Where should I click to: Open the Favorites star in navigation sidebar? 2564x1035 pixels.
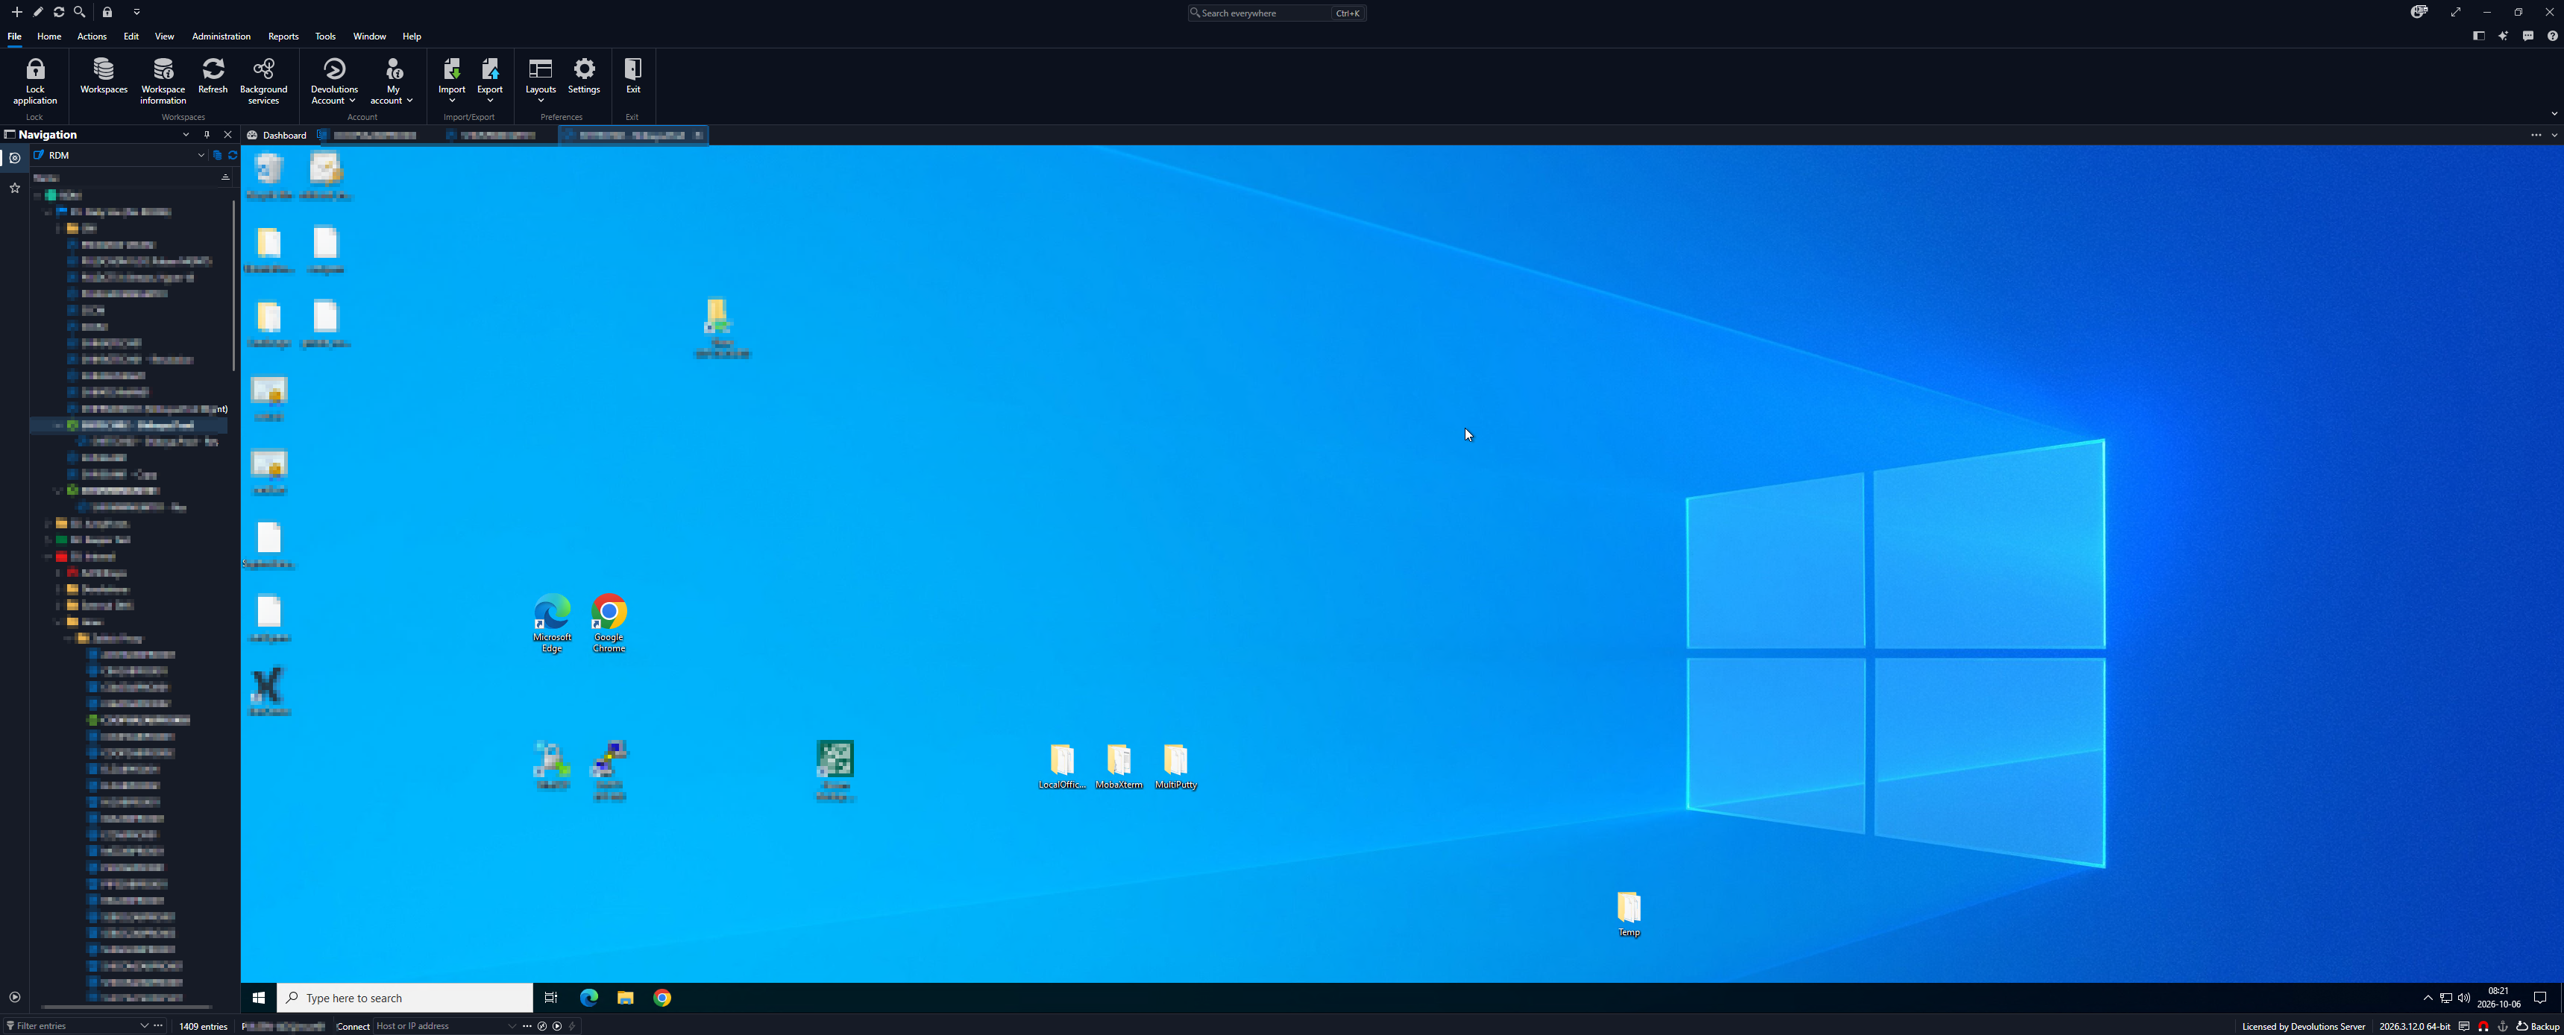[x=14, y=187]
